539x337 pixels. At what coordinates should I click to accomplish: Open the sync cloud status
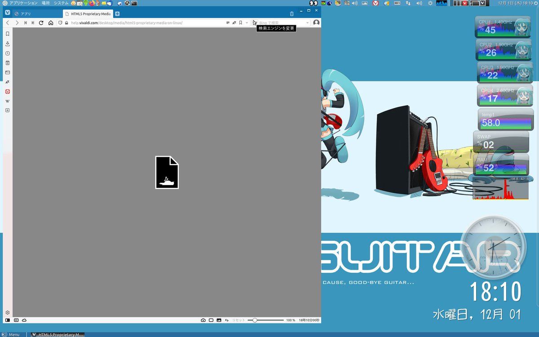(x=24, y=320)
